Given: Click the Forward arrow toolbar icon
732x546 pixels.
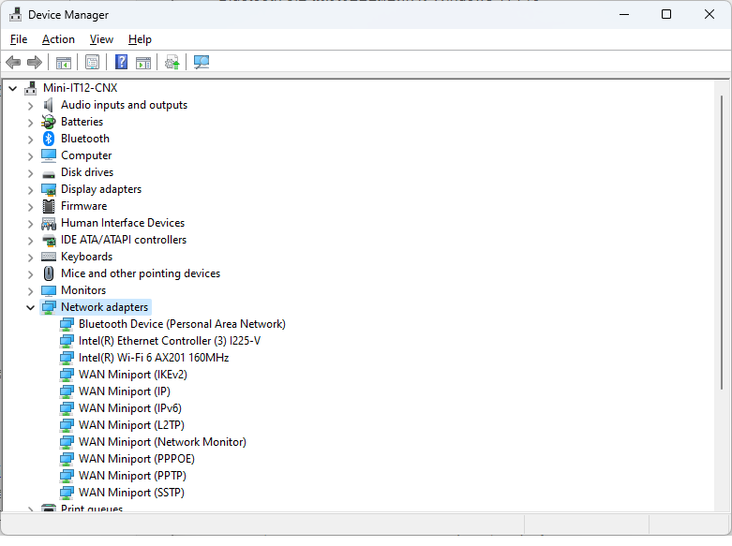Looking at the screenshot, I should [35, 62].
